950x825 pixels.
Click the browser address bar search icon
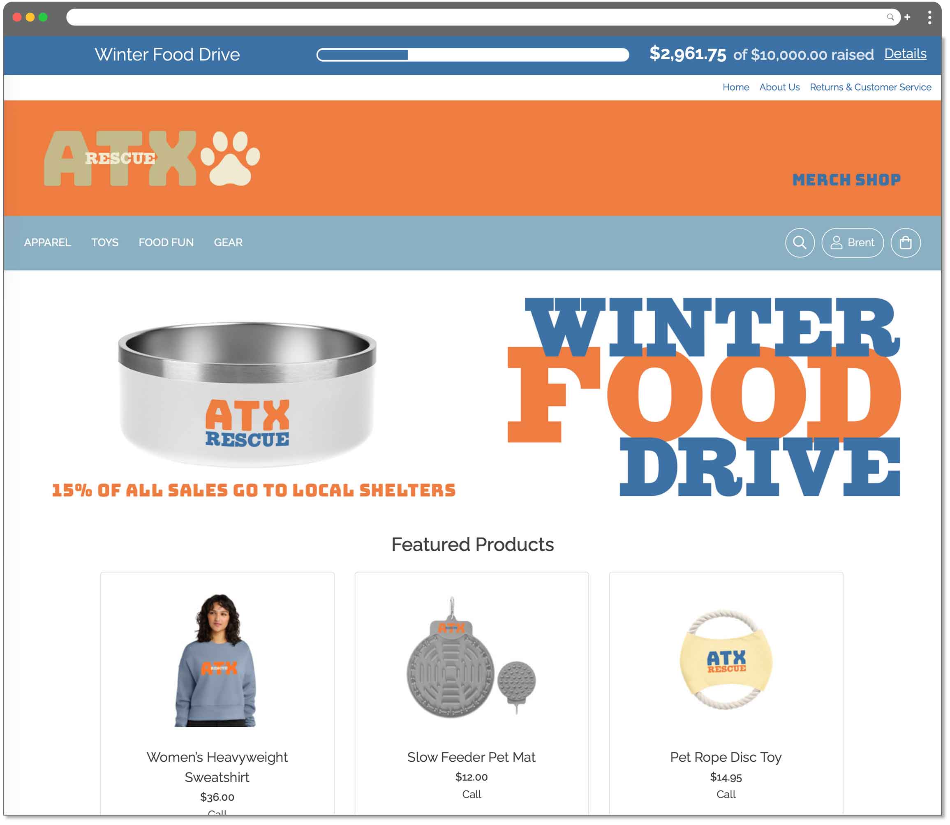890,17
